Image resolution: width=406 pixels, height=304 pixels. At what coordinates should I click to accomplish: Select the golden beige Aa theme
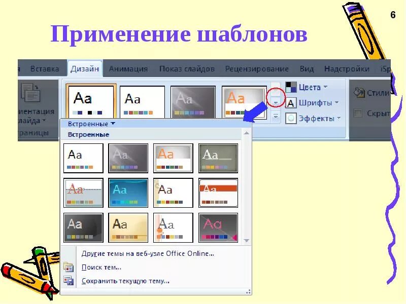pyautogui.click(x=128, y=227)
